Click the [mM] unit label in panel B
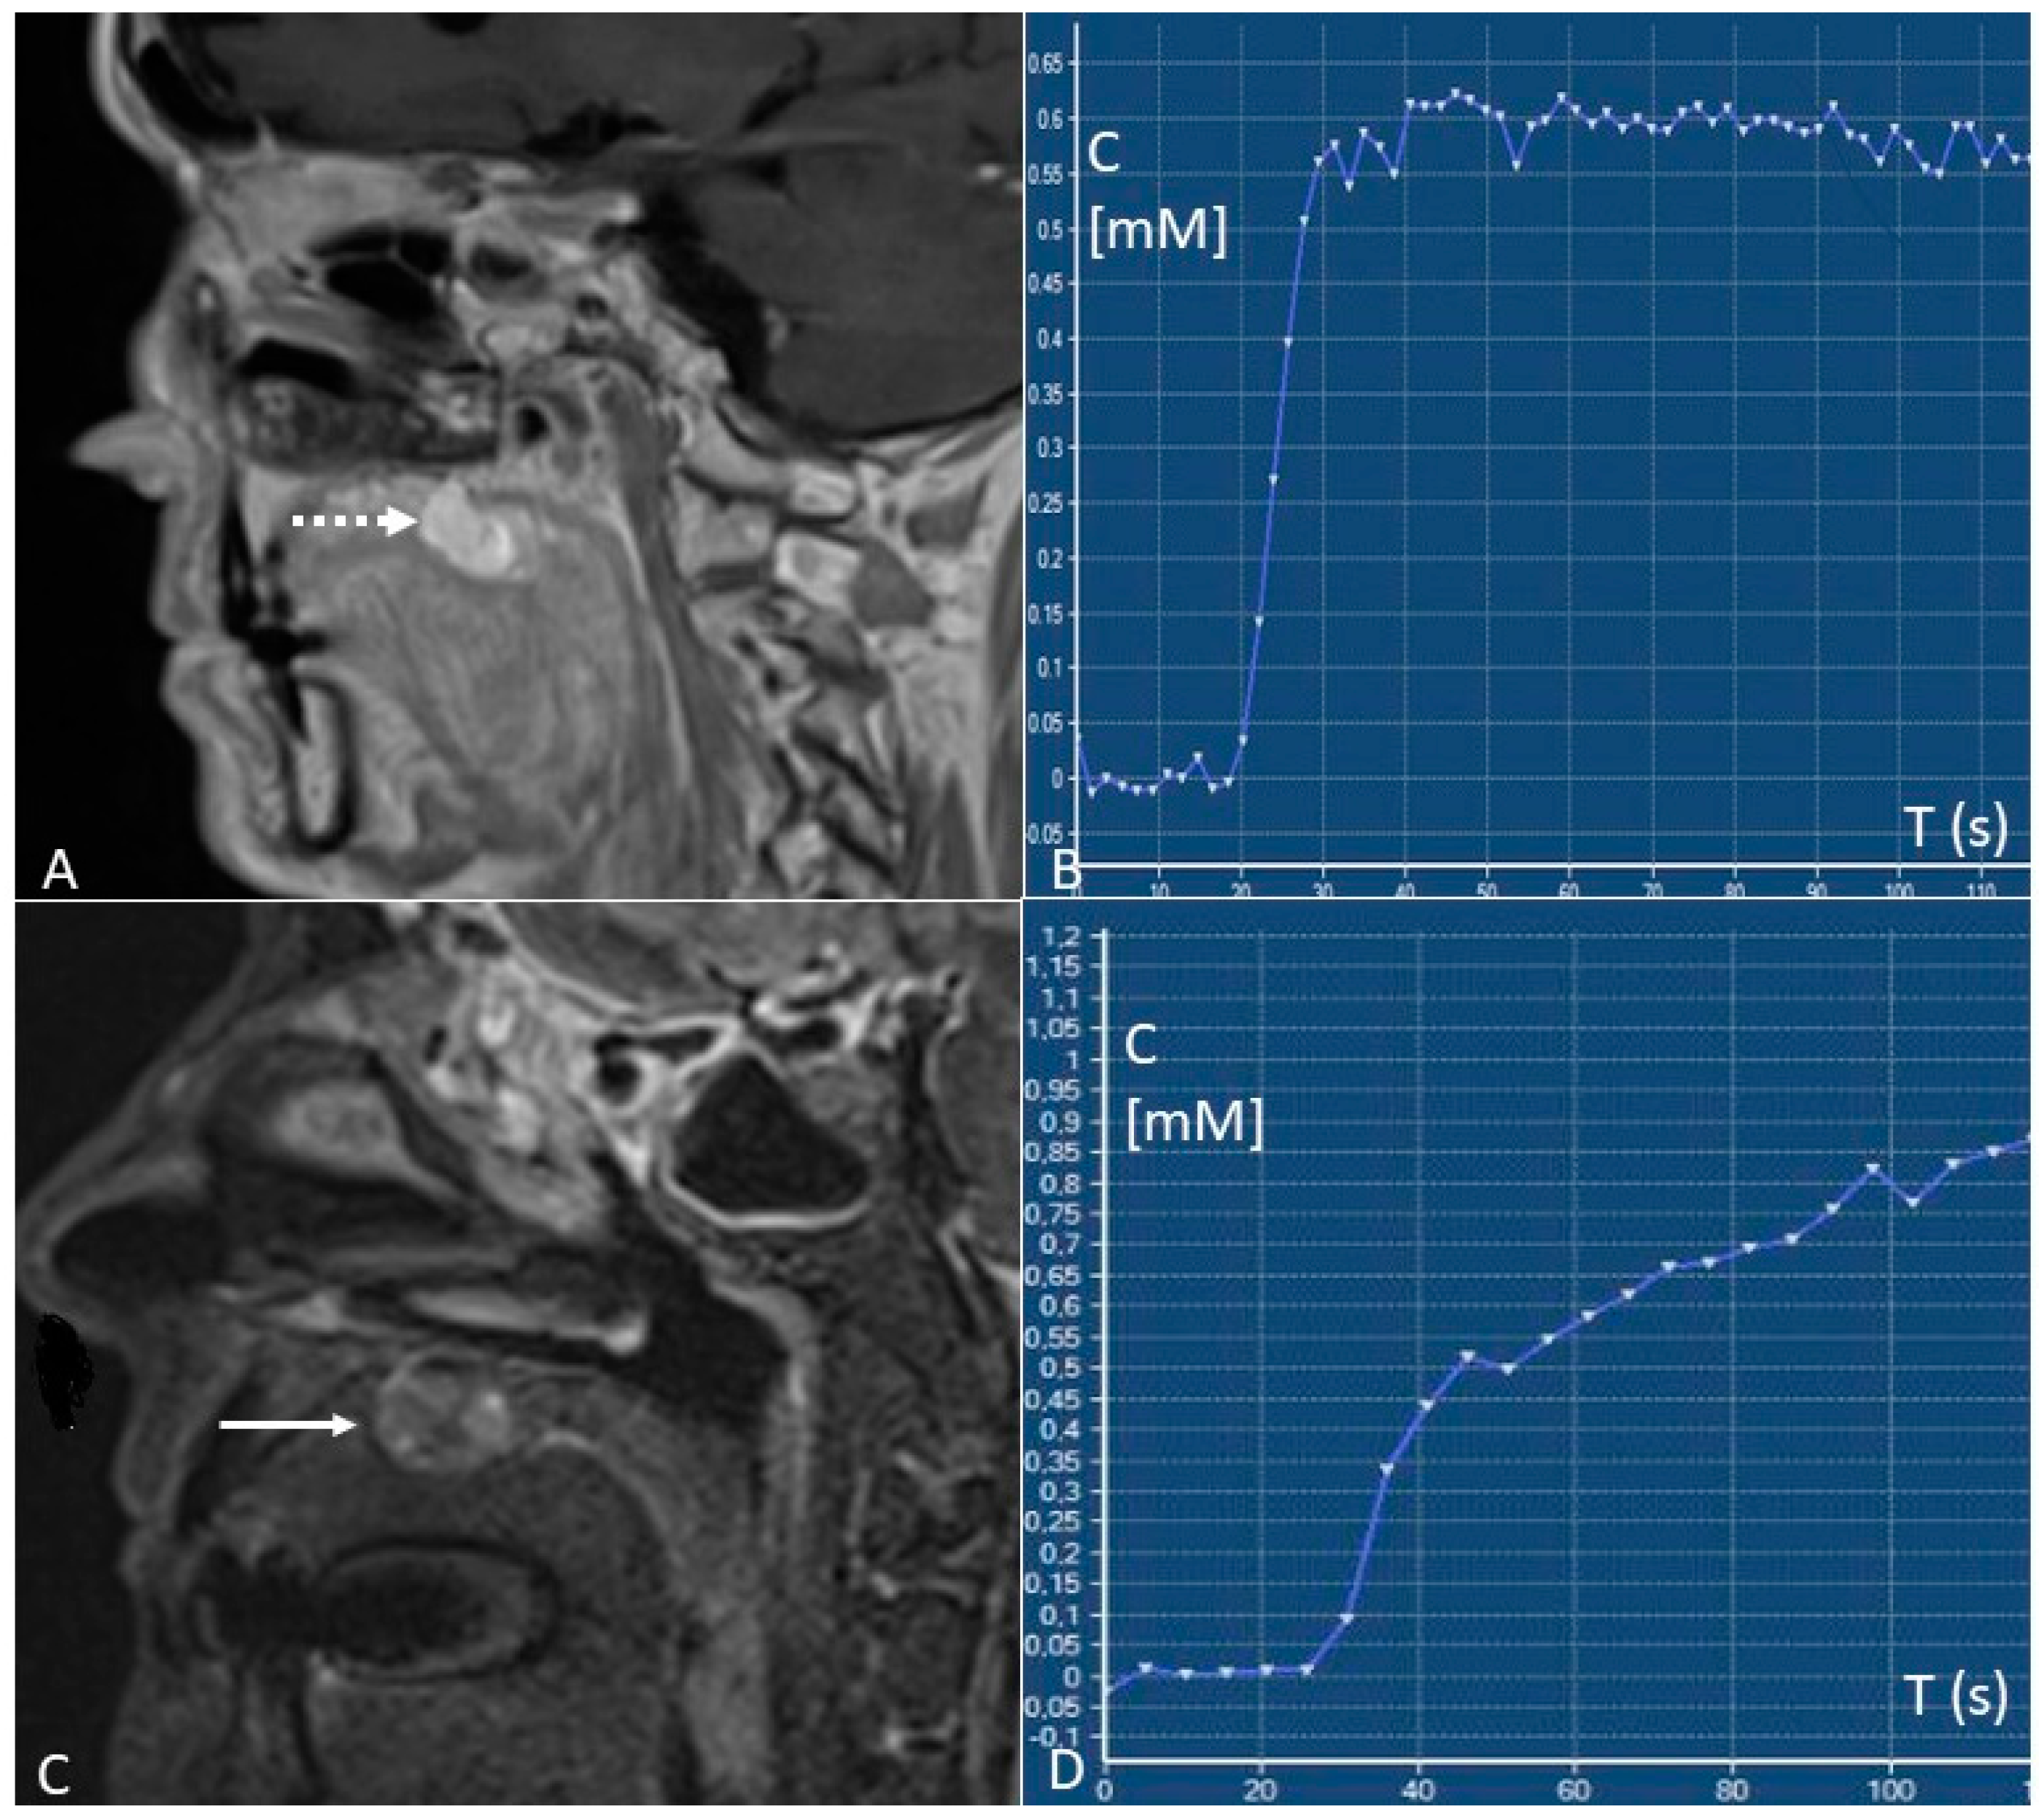The width and height of the screenshot is (2044, 1820). [x=1157, y=231]
